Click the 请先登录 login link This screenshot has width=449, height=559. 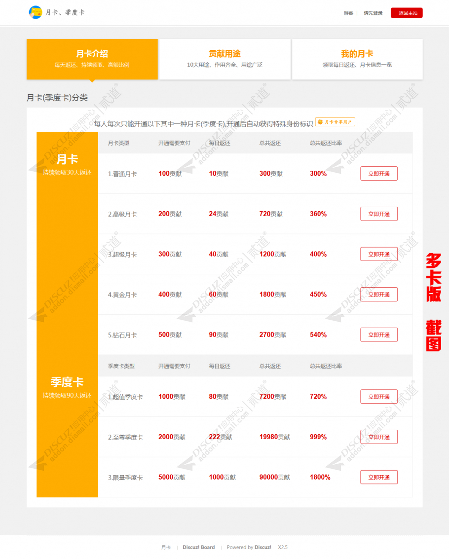(x=373, y=13)
